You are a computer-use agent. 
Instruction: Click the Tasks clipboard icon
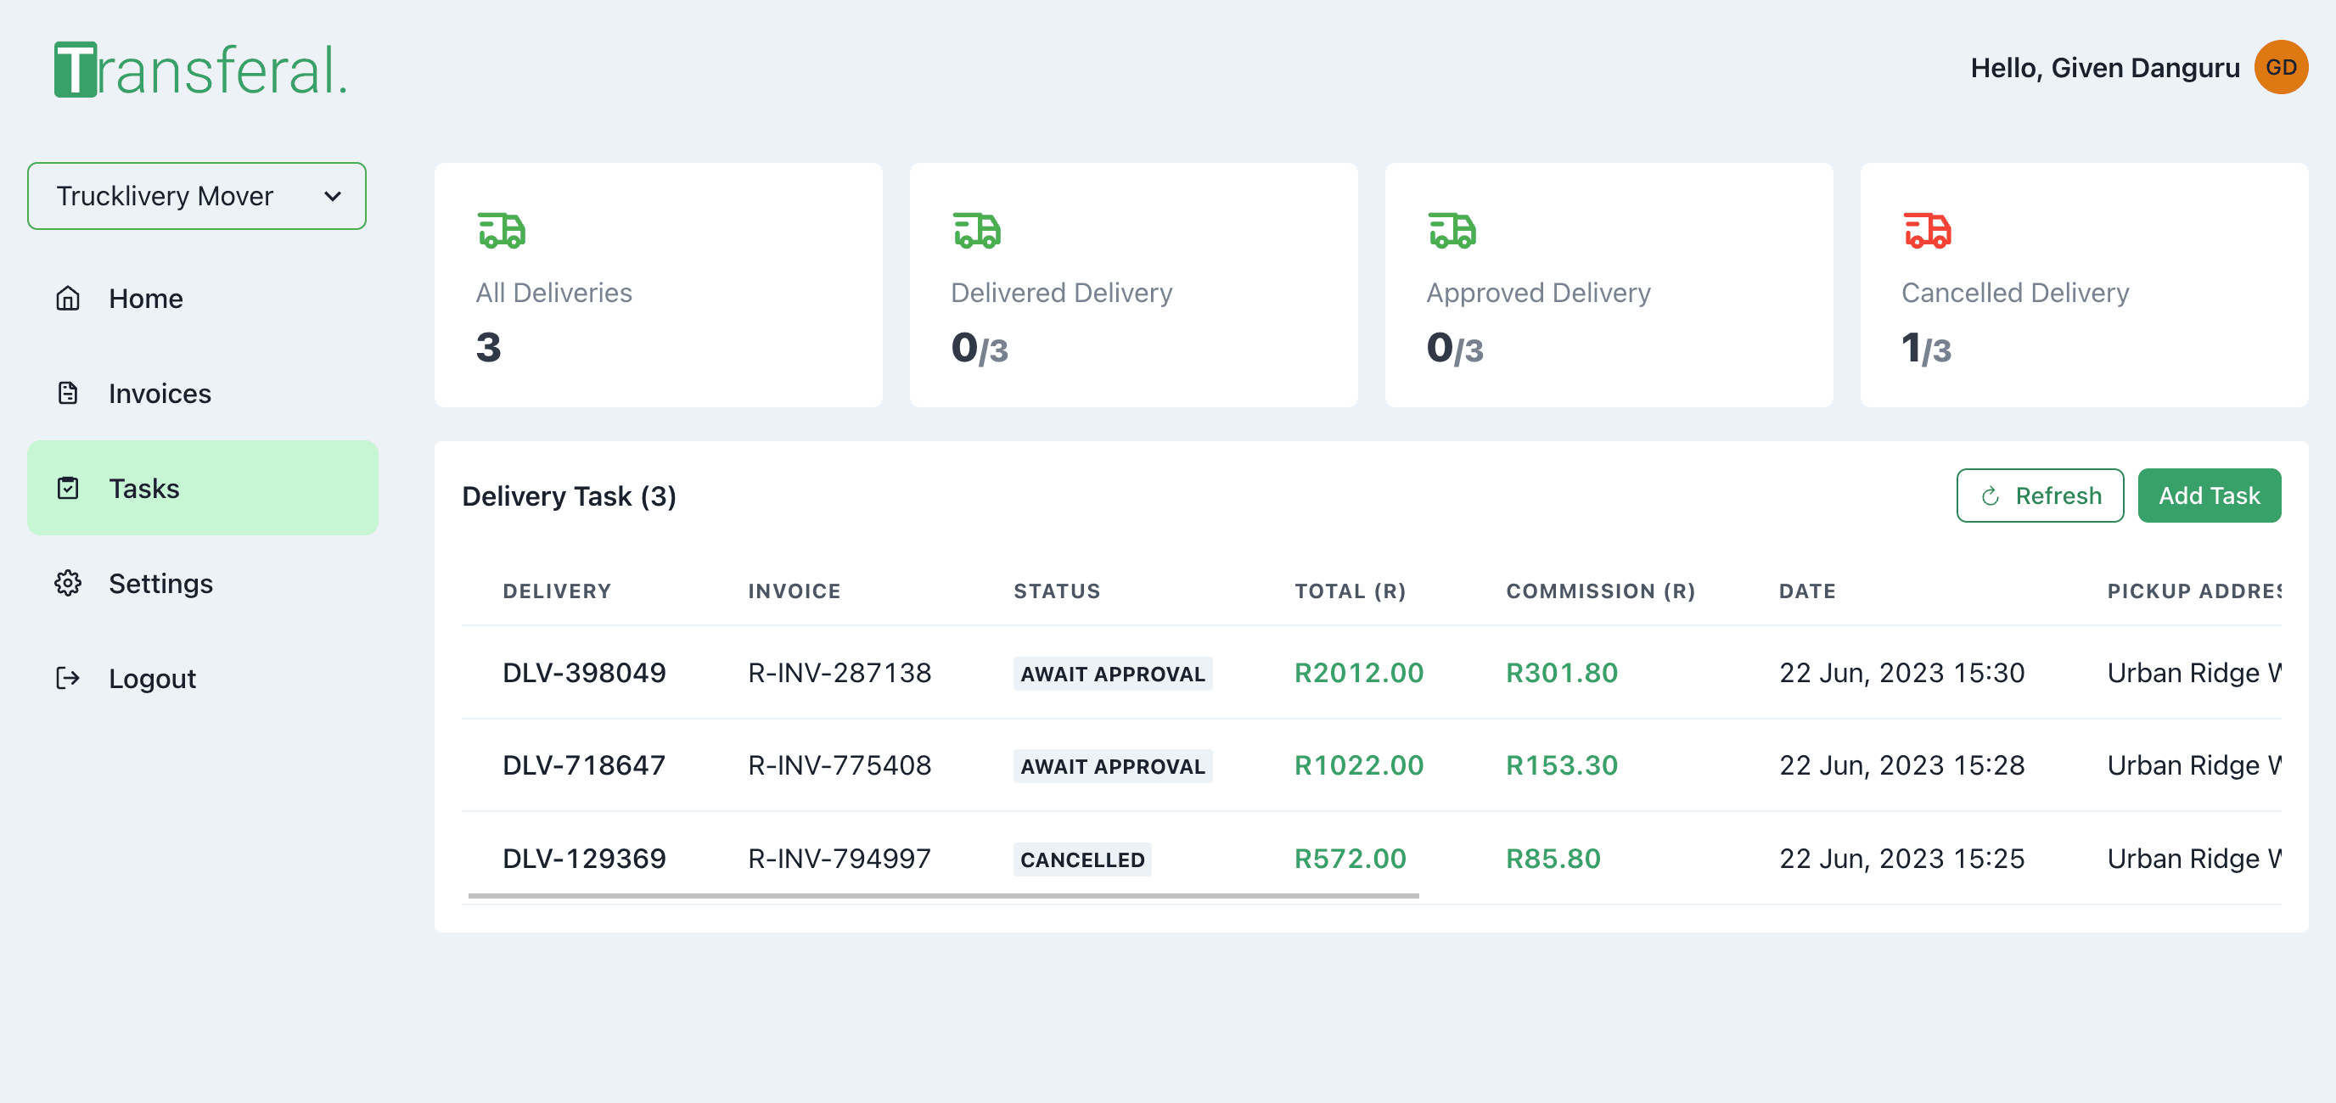(68, 489)
